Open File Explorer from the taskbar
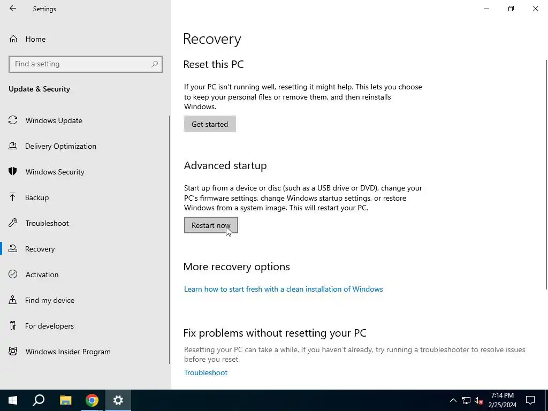548x411 pixels. tap(65, 400)
